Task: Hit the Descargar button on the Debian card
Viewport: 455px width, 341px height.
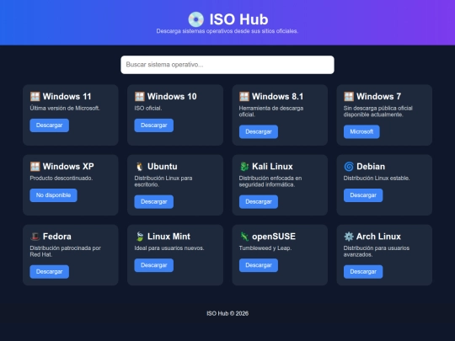Action: (363, 195)
